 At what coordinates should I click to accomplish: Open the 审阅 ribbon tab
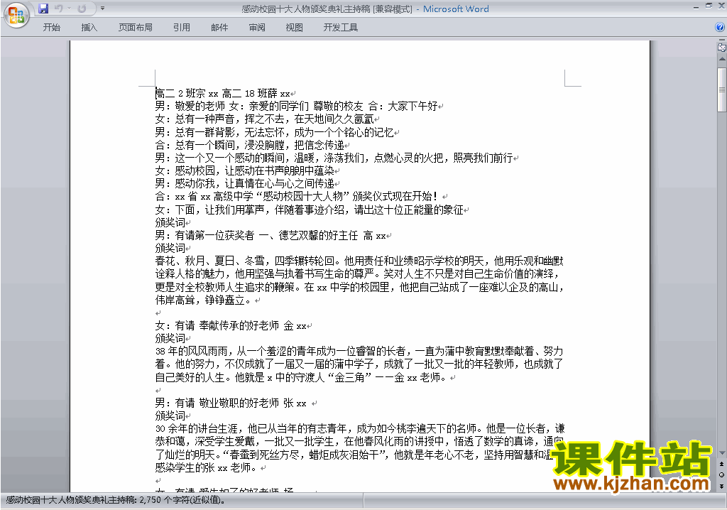pyautogui.click(x=257, y=28)
